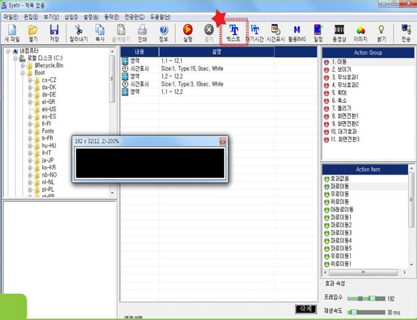Open the 편집(E) menu

pyautogui.click(x=31, y=17)
